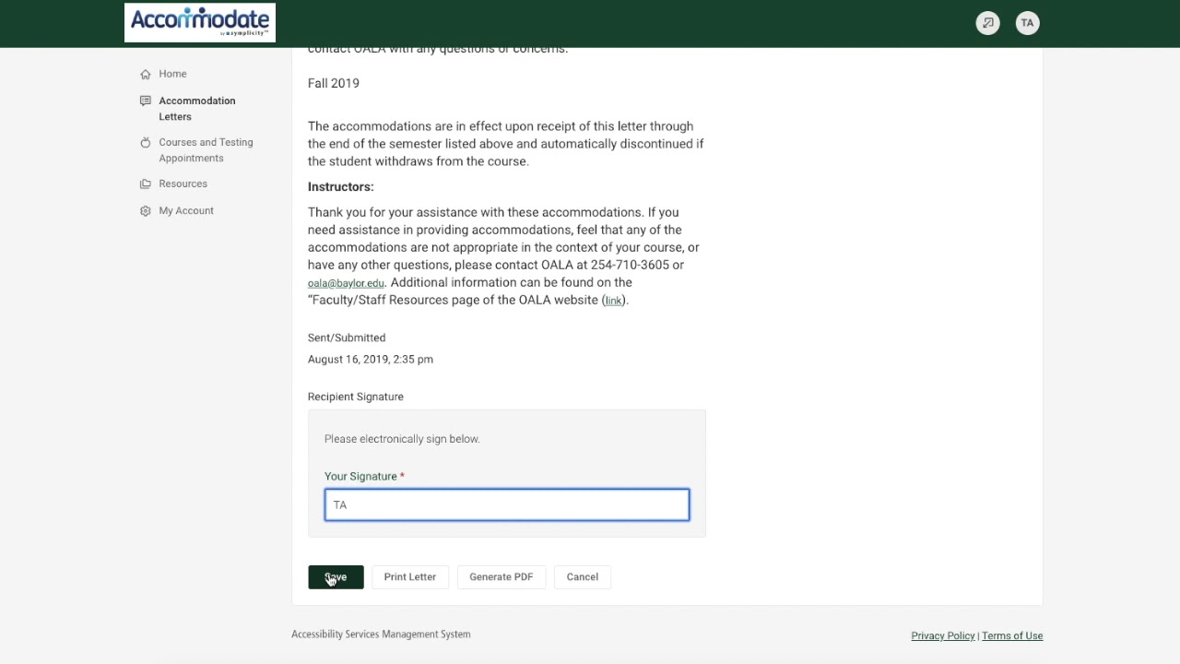Go to Home via the sidebar text
Image resolution: width=1180 pixels, height=664 pixels.
(x=172, y=74)
